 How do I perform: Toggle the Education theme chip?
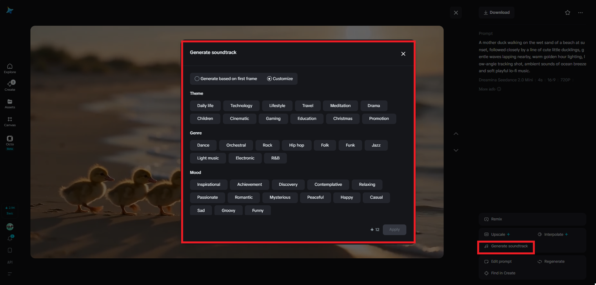point(307,119)
